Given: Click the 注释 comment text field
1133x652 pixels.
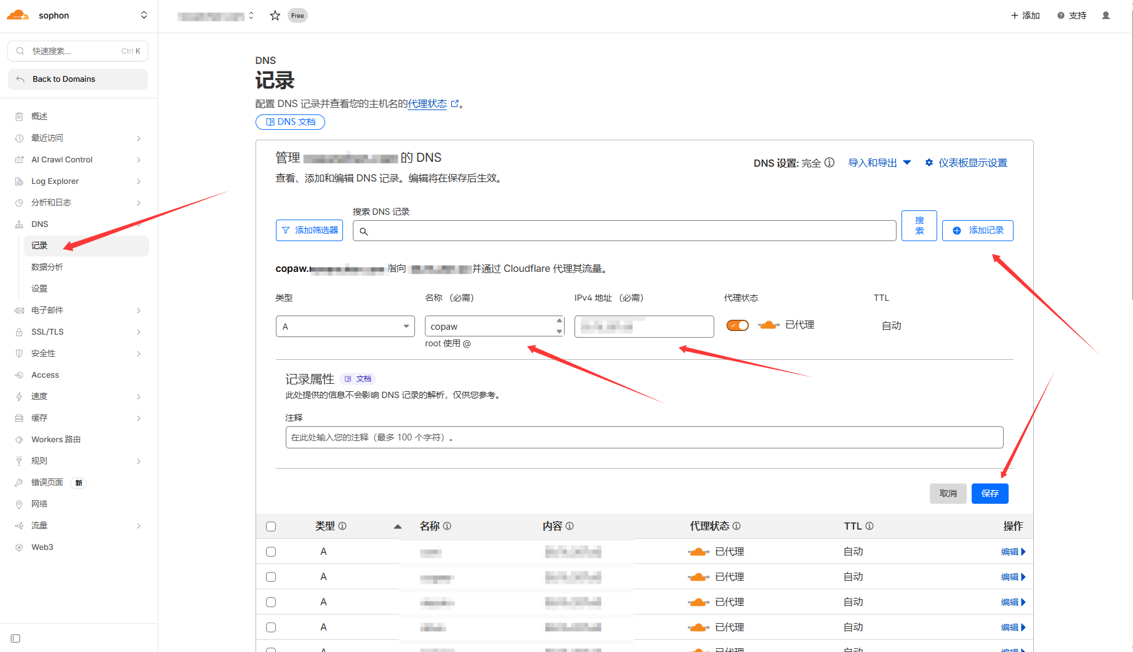Looking at the screenshot, I should pyautogui.click(x=644, y=437).
